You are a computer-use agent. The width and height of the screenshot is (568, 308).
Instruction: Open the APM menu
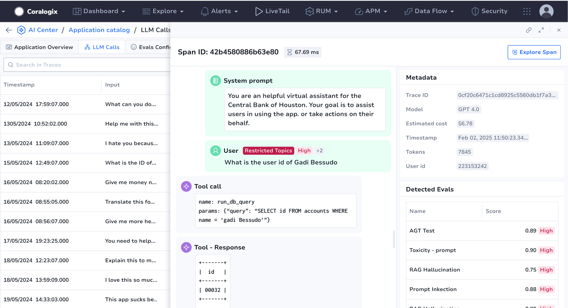click(x=371, y=11)
